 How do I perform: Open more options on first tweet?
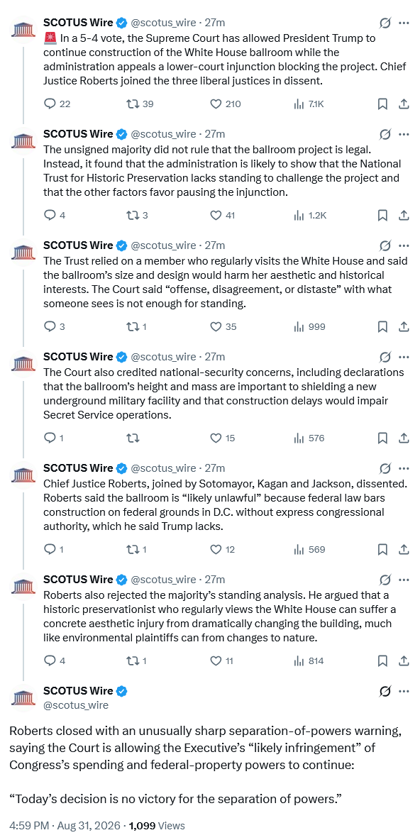point(404,23)
